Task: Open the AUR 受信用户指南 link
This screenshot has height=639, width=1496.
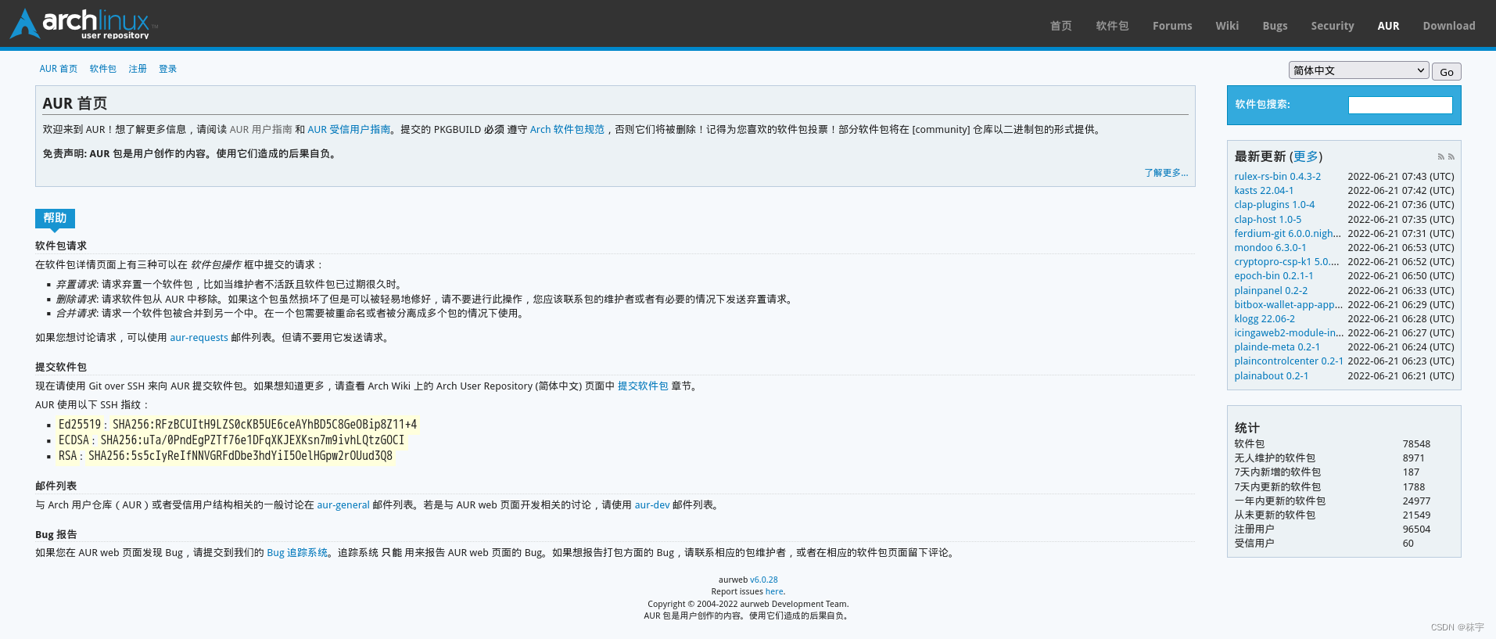Action: tap(349, 130)
